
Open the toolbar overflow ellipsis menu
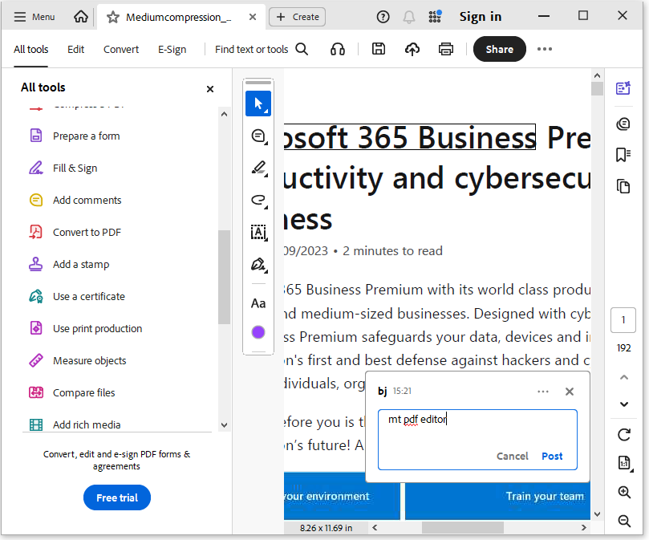pos(545,49)
